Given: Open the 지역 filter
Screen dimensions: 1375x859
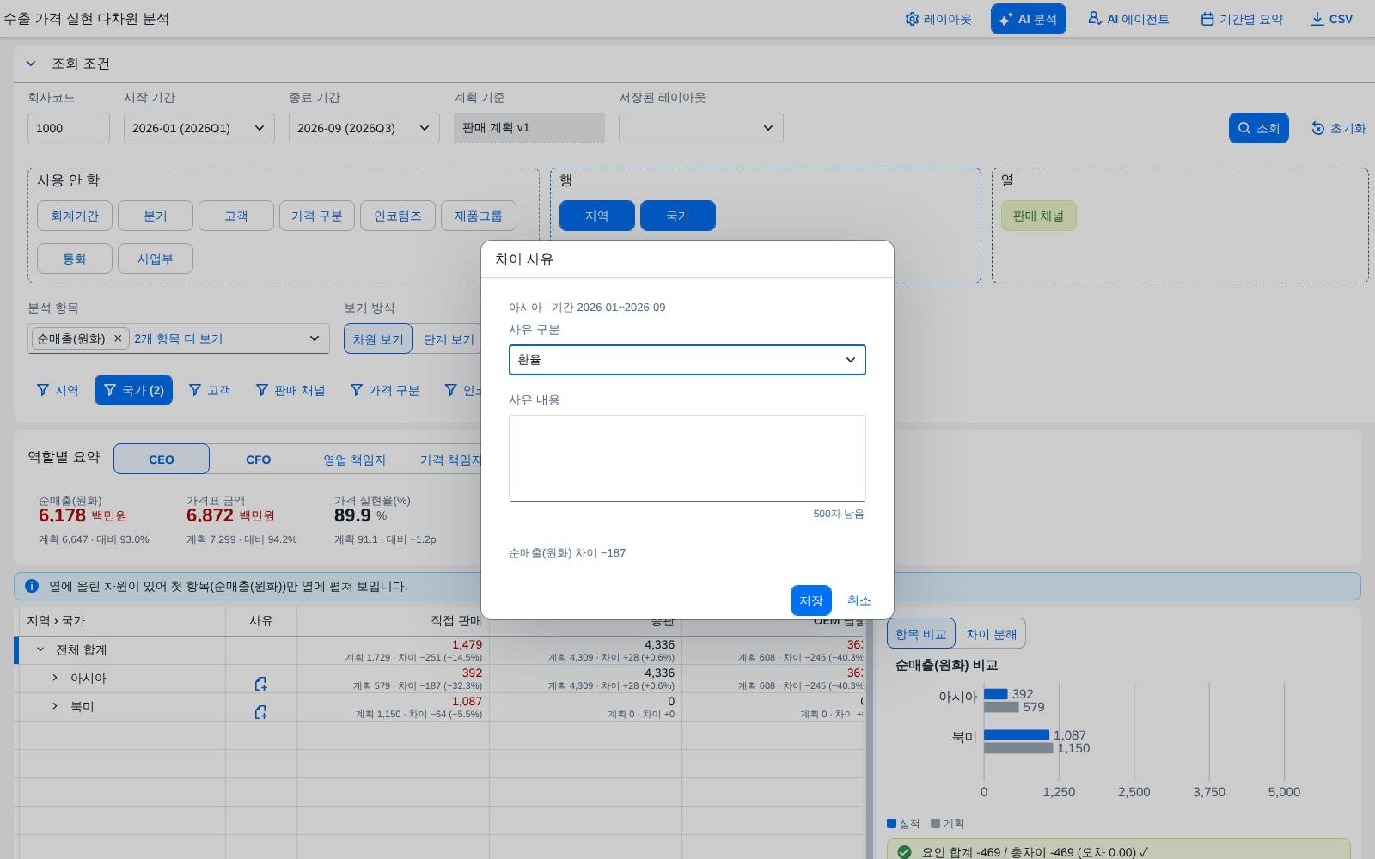Looking at the screenshot, I should (x=58, y=390).
